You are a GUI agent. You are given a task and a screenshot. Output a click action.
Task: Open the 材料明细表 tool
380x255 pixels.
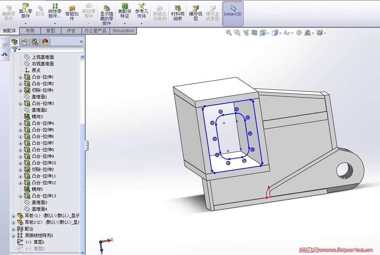(x=178, y=13)
